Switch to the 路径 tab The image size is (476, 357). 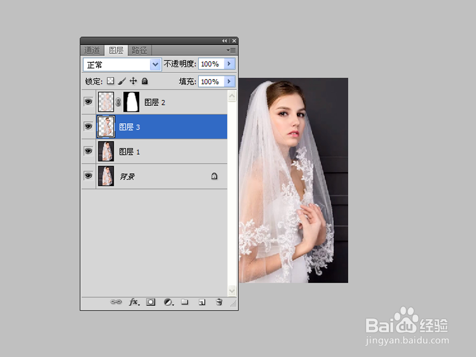(x=140, y=51)
